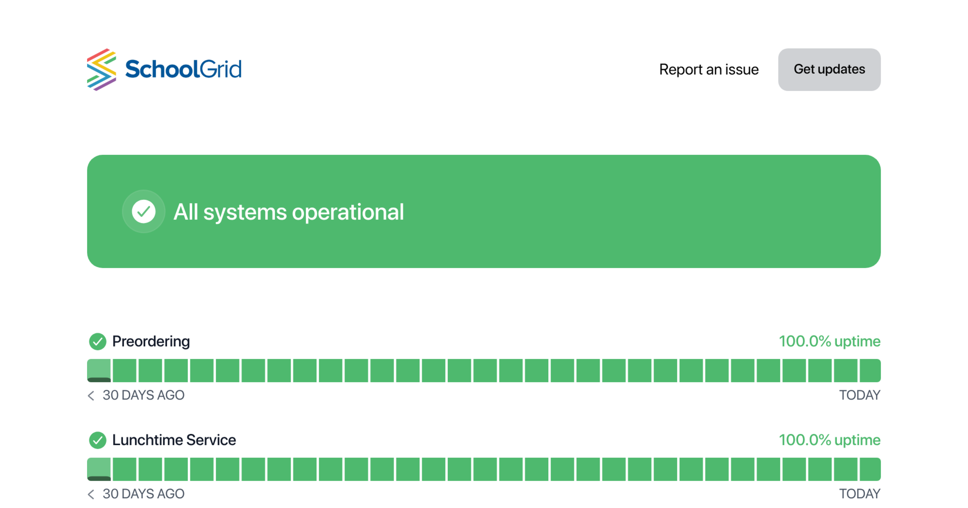Open the Report an issue link

709,69
